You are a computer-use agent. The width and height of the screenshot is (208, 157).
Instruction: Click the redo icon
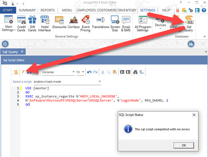[95, 72]
